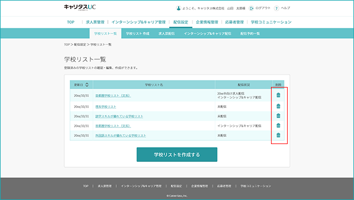
Task: Click the user profile icon in the header
Action: coord(178,8)
